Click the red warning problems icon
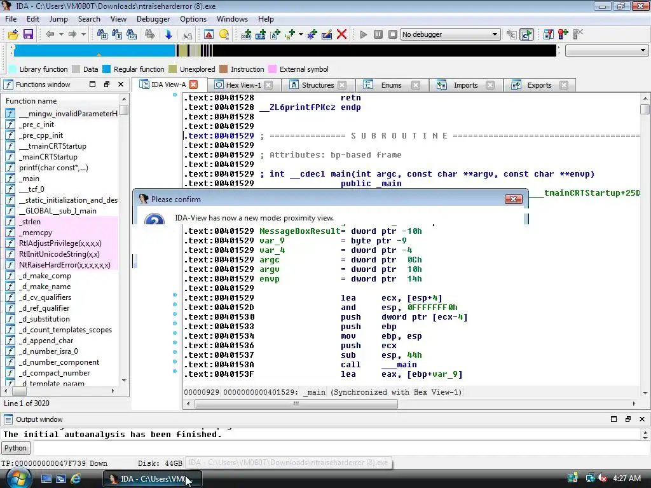This screenshot has height=488, width=651. (x=209, y=34)
